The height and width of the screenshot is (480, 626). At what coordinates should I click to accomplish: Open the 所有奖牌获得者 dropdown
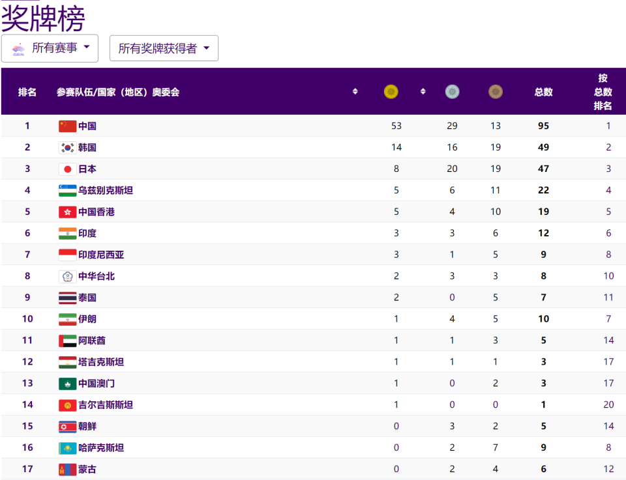164,48
